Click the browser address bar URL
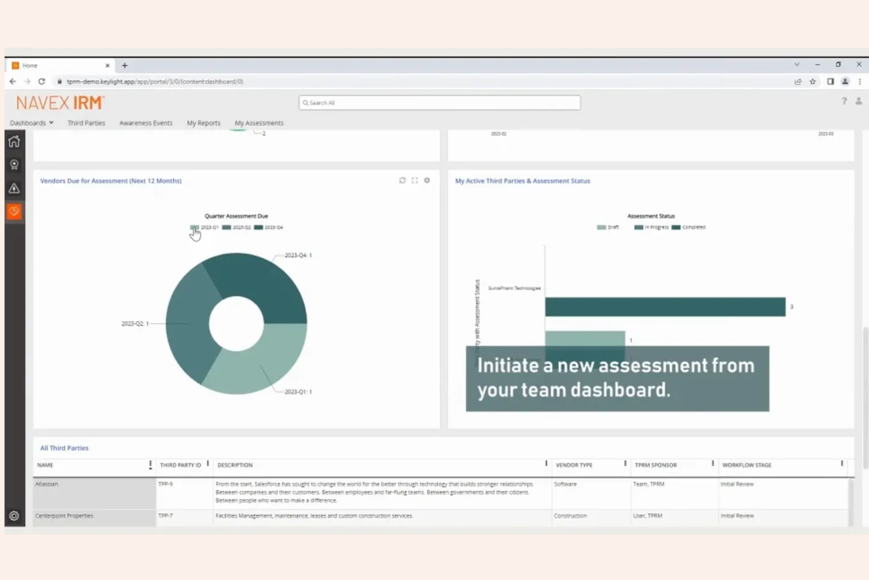 pyautogui.click(x=155, y=82)
